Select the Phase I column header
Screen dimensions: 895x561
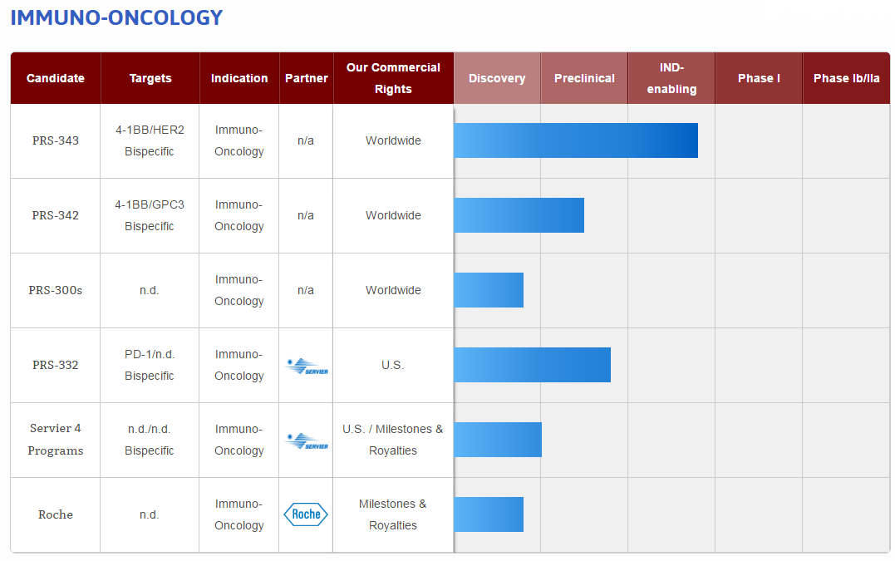coord(759,78)
